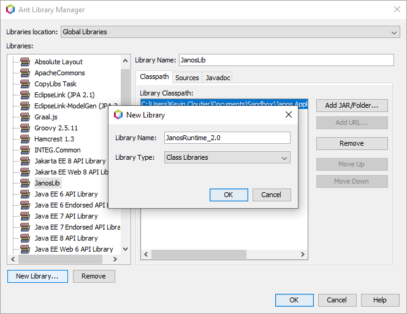Screen dimensions: 407x314
Task: Click the Java EE 6 API Library icon
Action: 25,194
